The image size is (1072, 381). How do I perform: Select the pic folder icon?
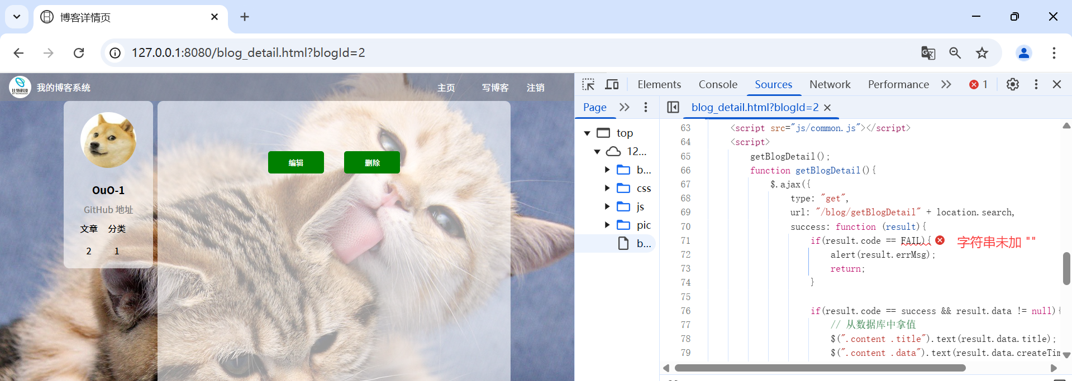point(623,225)
